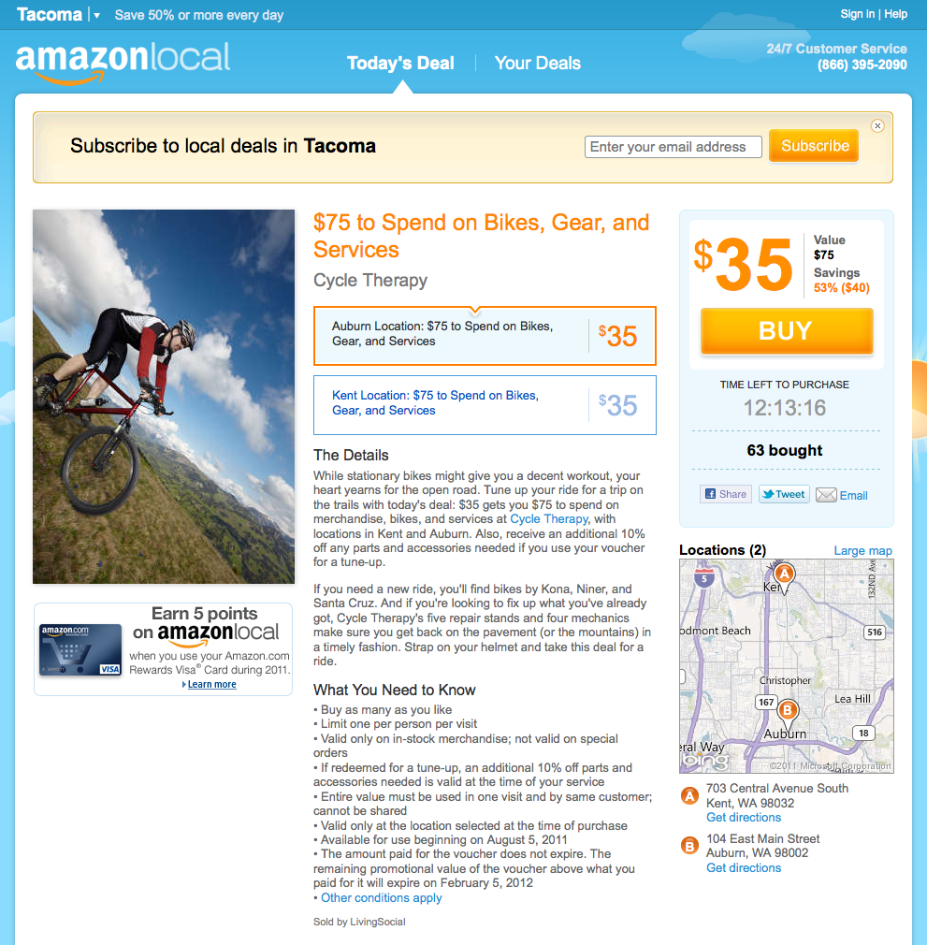This screenshot has width=927, height=945.
Task: Click the orange BUY button
Action: [x=787, y=331]
